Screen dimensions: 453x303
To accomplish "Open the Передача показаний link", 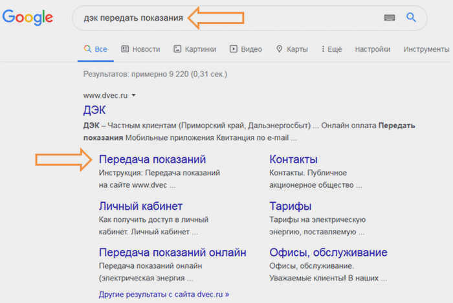I will pyautogui.click(x=152, y=159).
